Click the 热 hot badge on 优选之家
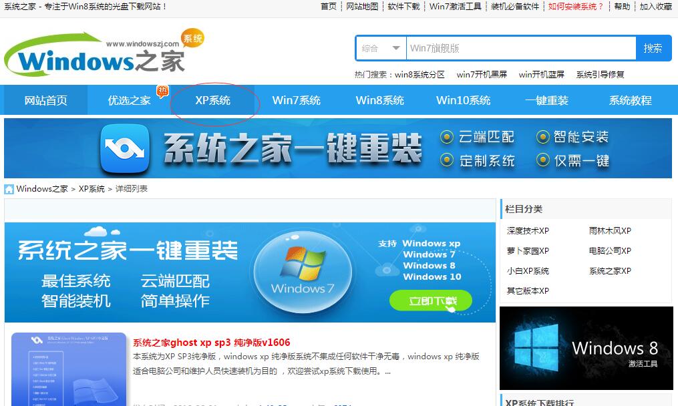Image resolution: width=678 pixels, height=406 pixels. pyautogui.click(x=162, y=91)
